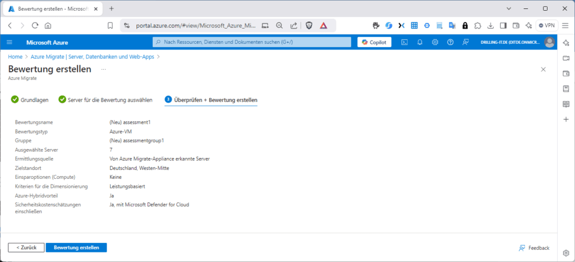Screen dimensions: 575x262
Task: Go to browser home page
Action: pyautogui.click(x=48, y=26)
